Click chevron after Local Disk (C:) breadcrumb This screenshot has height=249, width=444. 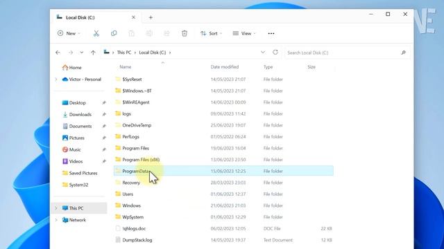170,53
